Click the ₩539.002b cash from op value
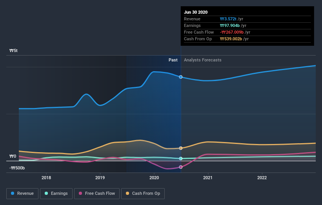322x205 pixels. (231, 39)
